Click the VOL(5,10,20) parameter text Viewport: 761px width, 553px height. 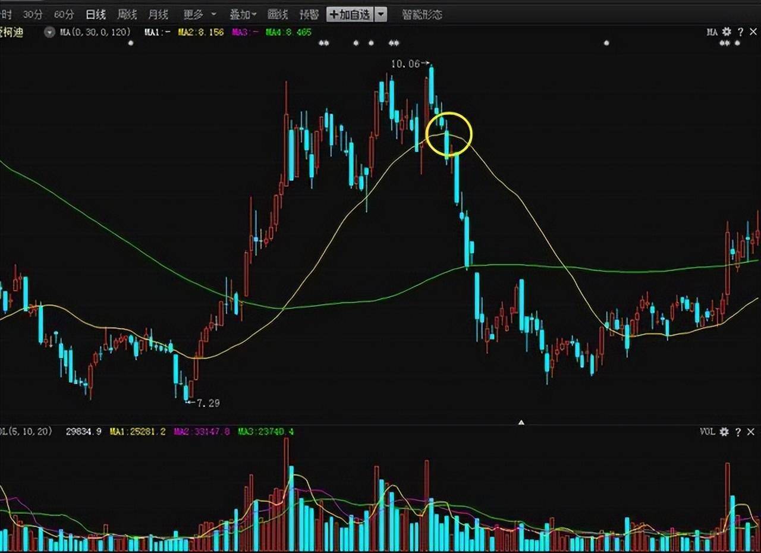(x=26, y=431)
